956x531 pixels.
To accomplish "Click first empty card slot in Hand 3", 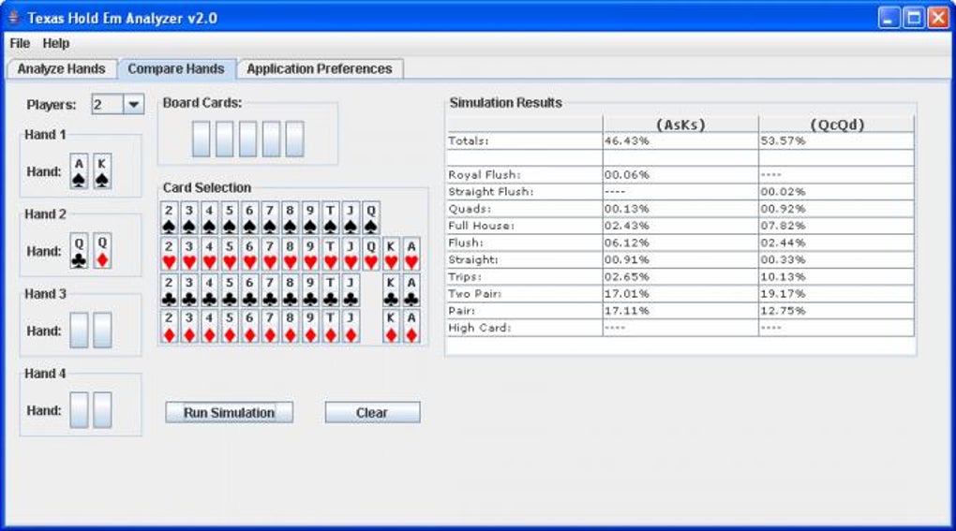I will [x=79, y=331].
